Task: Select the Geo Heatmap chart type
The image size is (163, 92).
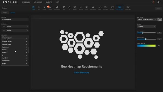Action: [119, 8]
